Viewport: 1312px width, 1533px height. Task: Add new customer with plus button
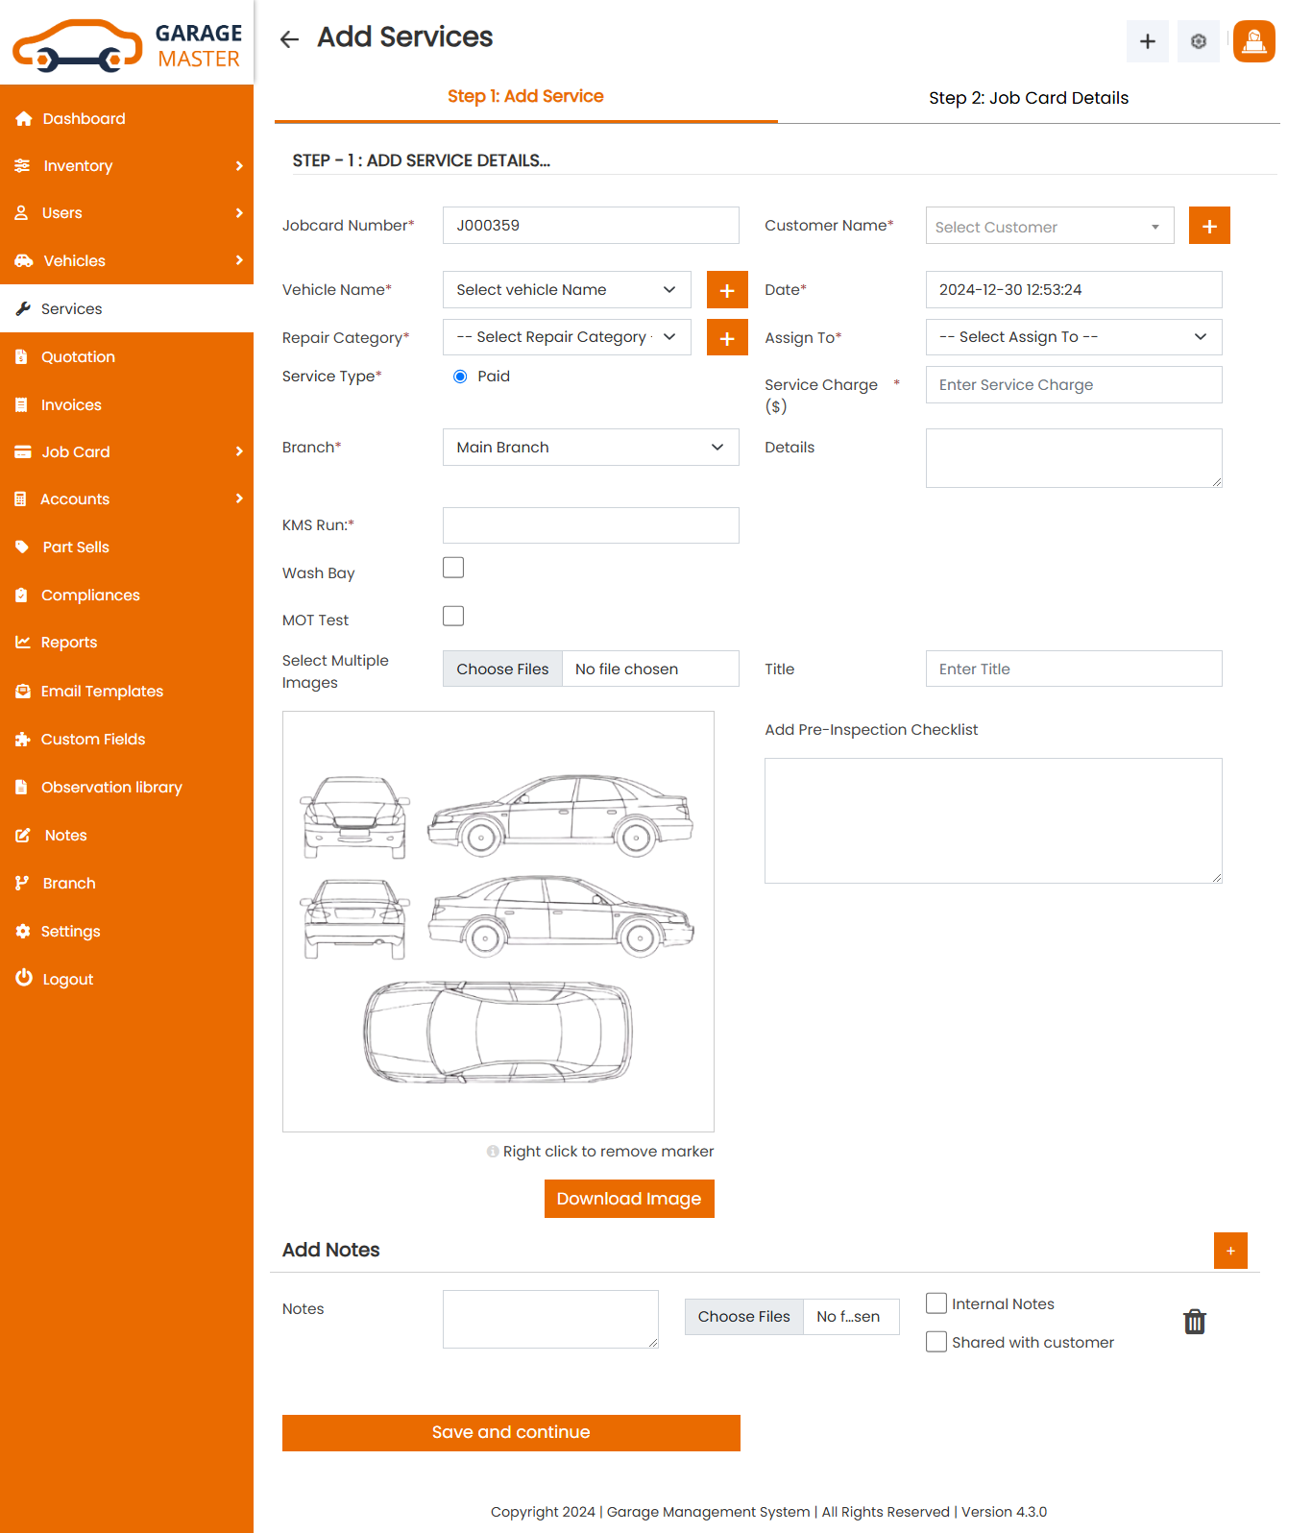click(x=1209, y=226)
